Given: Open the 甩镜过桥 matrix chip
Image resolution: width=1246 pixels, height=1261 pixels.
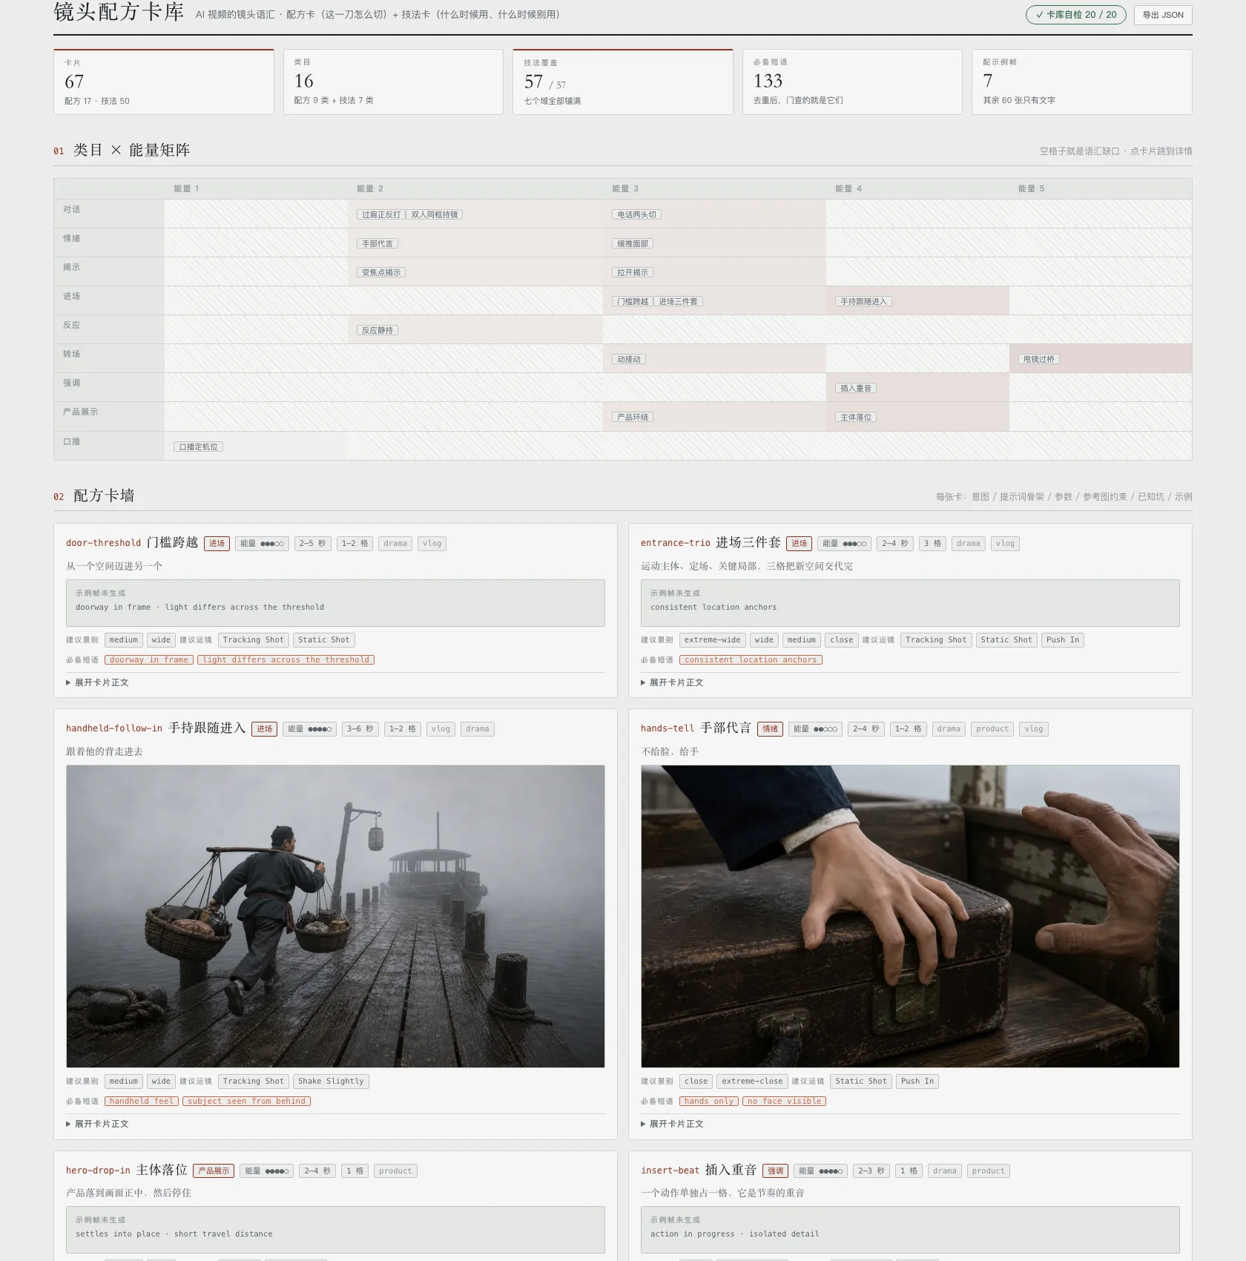Looking at the screenshot, I should 1038,359.
